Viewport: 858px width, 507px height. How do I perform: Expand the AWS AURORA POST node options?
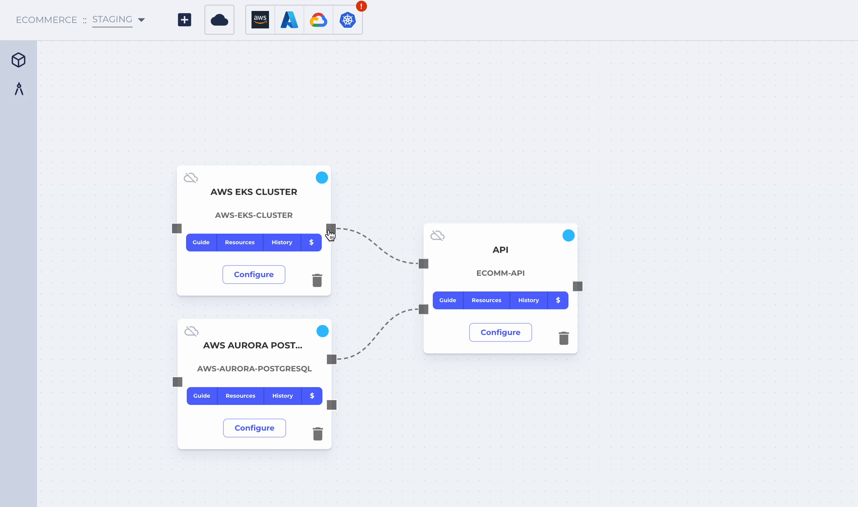322,331
